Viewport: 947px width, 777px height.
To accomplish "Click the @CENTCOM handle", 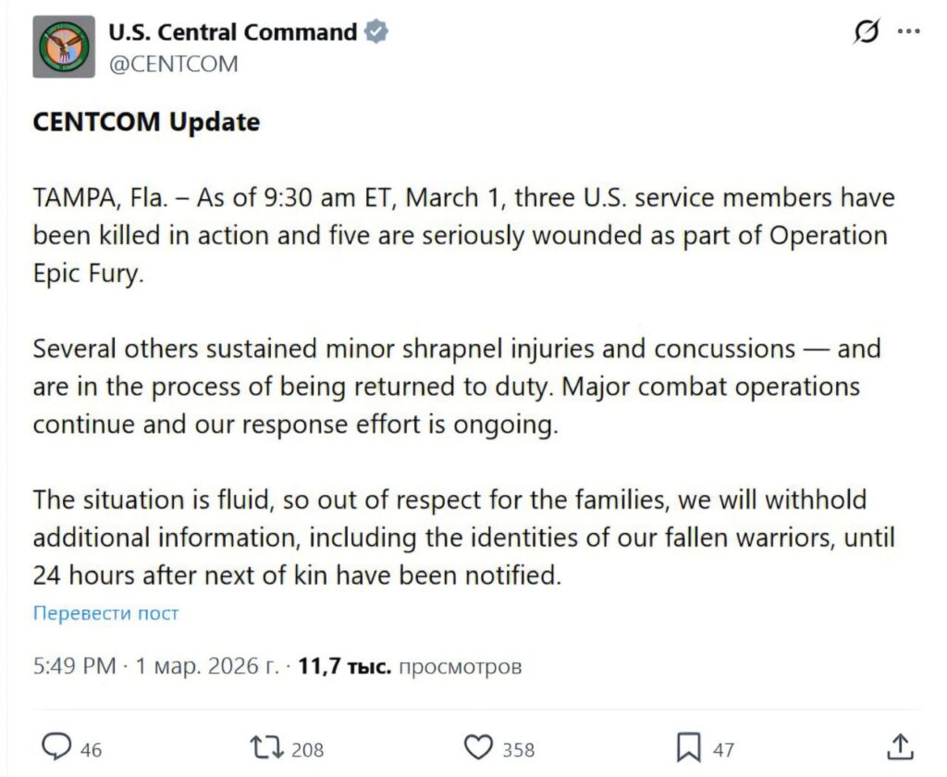I will point(173,64).
